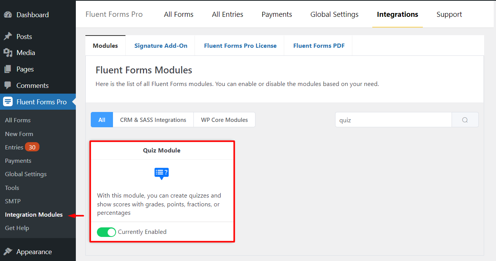The width and height of the screenshot is (496, 261).
Task: Open the Fluent Forms PDF tab
Action: pyautogui.click(x=319, y=45)
